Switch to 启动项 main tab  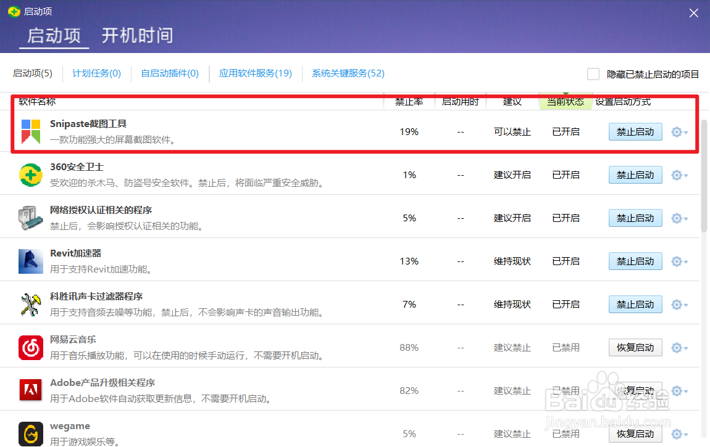coord(54,36)
